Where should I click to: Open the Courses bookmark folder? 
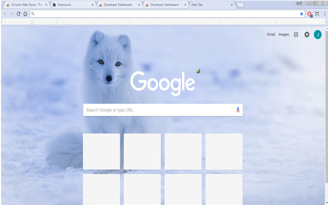tap(145, 22)
